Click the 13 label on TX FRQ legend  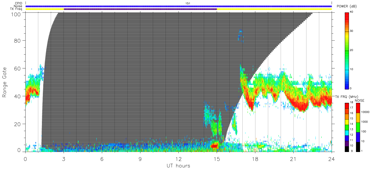351,130
